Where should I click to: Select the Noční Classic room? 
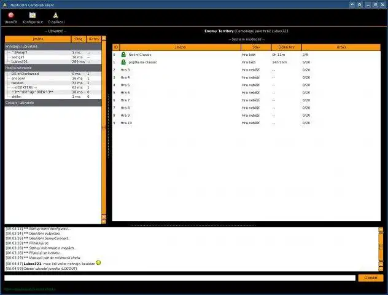tap(246, 55)
